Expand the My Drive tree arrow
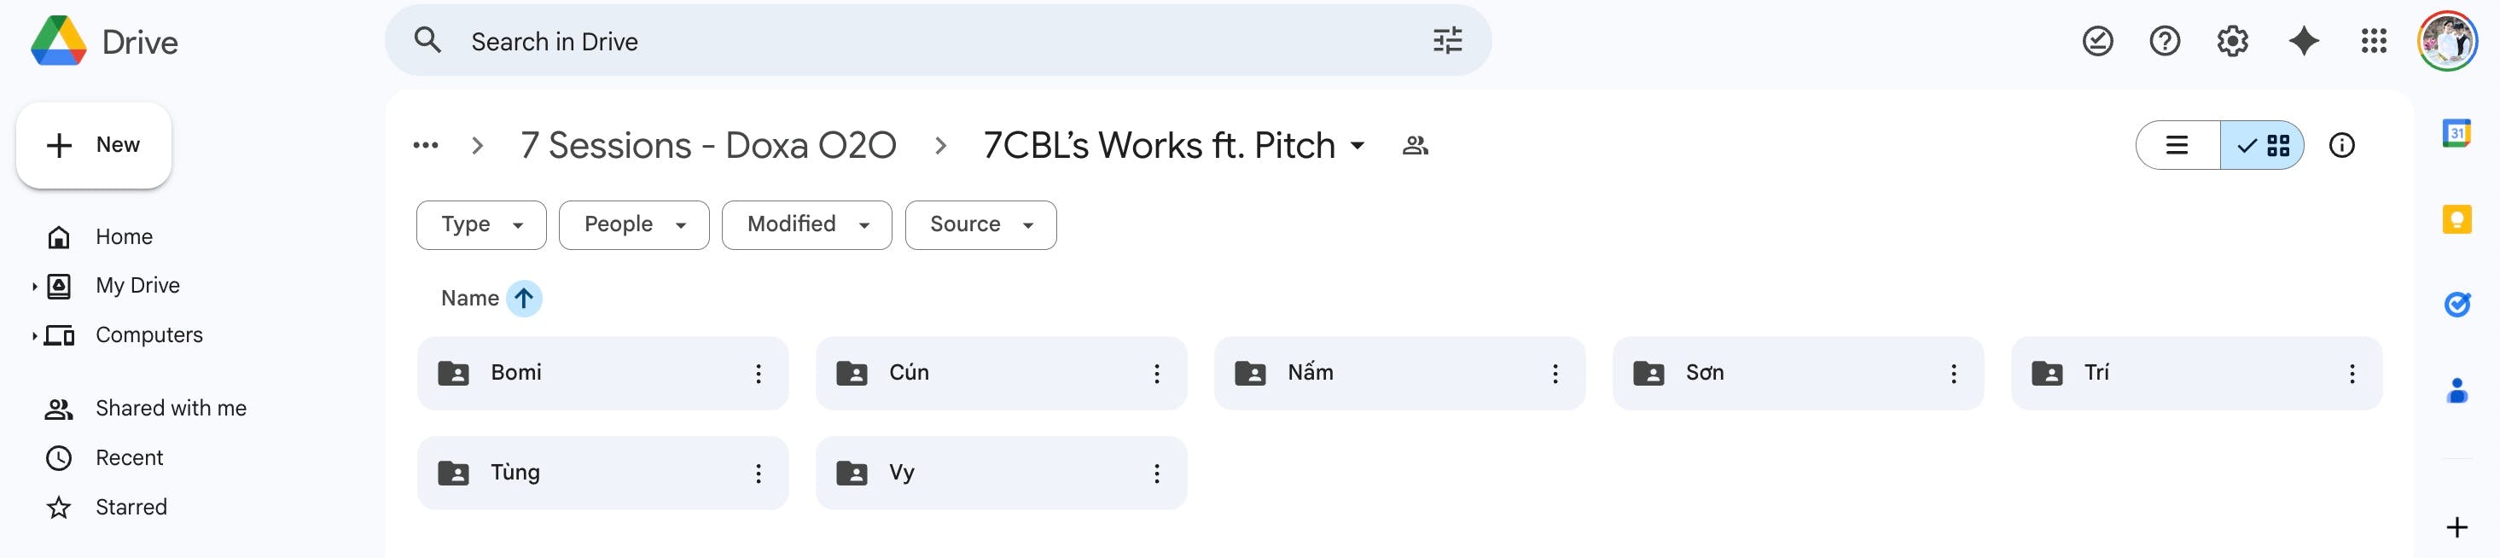This screenshot has height=558, width=2500. (34, 287)
